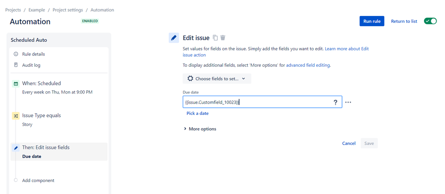445x194 pixels.
Task: Open Audit log in sidebar
Action: (31, 65)
